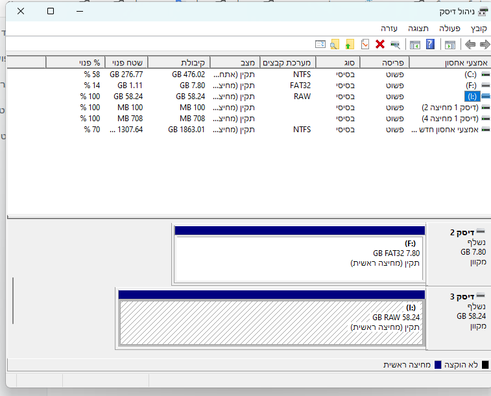
Task: Maximize the Disk Management window
Action: pos(51,11)
